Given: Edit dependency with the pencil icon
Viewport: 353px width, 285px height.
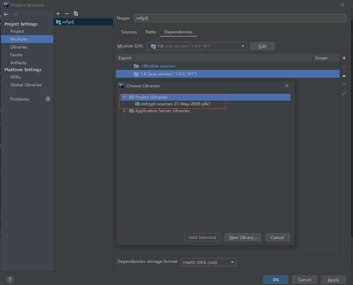Looking at the screenshot, I should [x=344, y=93].
